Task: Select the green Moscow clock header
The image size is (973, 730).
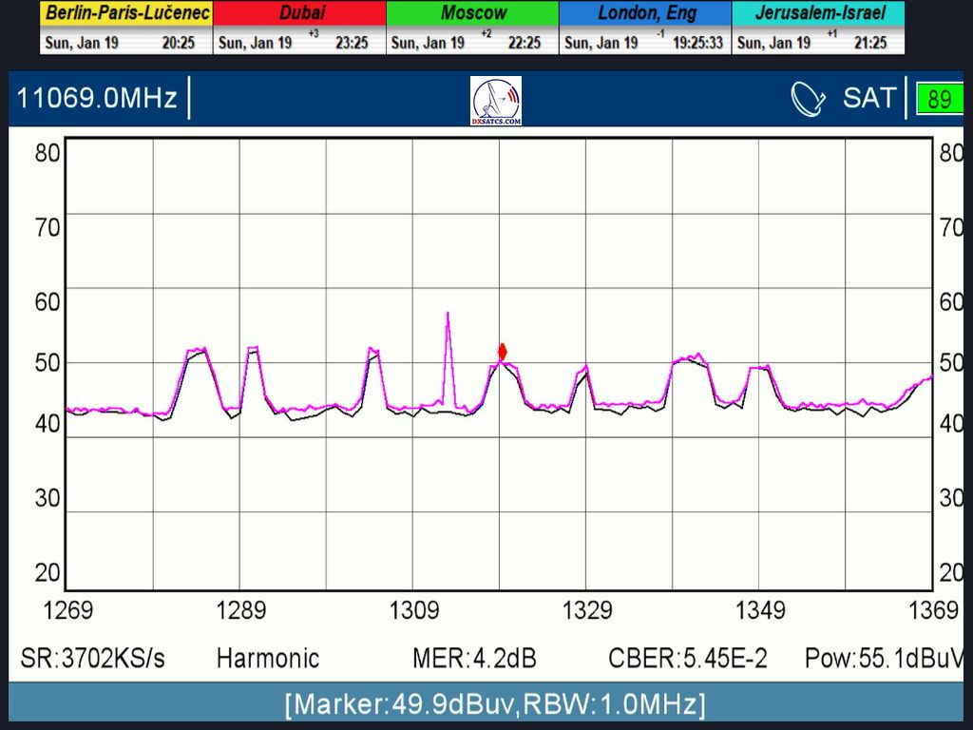Action: pos(473,13)
